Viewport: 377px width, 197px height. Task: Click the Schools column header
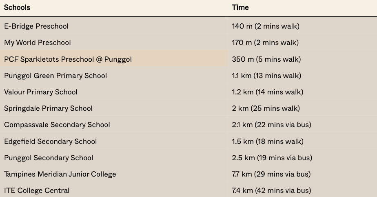(x=17, y=7)
